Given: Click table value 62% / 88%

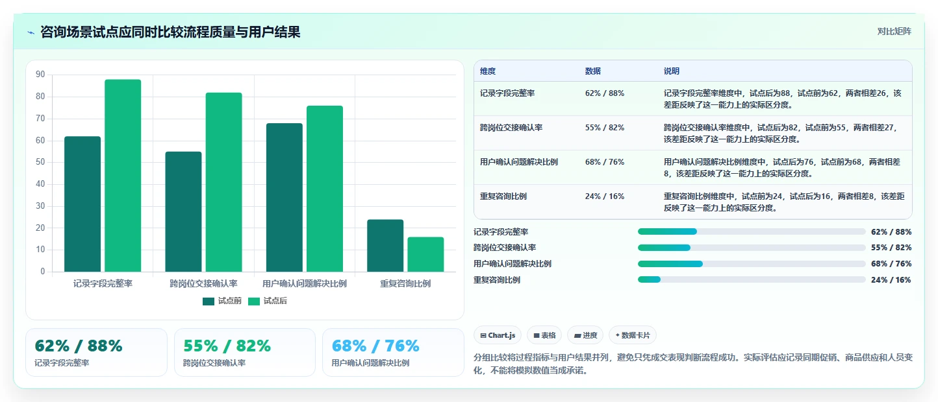Looking at the screenshot, I should pyautogui.click(x=605, y=93).
